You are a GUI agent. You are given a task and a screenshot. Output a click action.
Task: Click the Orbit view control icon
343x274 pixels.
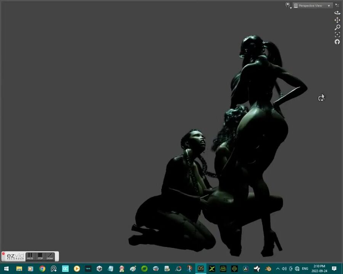(x=337, y=13)
